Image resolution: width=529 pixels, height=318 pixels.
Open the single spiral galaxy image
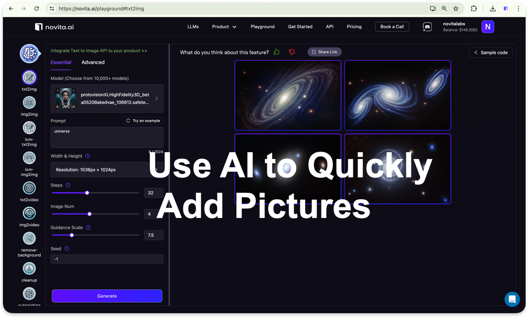point(288,95)
